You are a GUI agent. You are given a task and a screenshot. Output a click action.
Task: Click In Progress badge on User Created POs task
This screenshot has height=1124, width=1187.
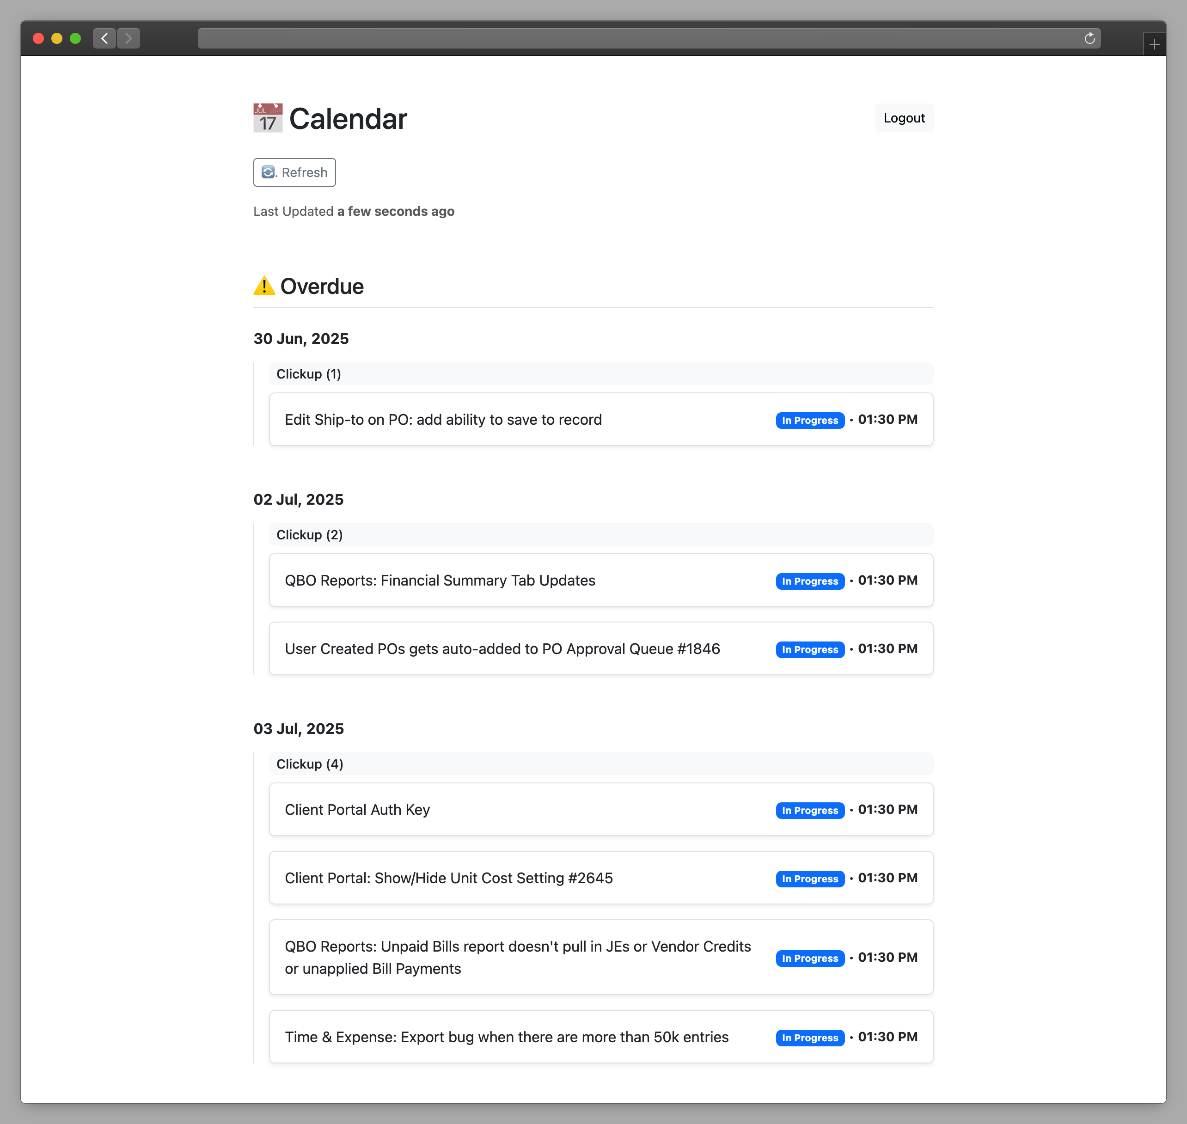(x=809, y=649)
